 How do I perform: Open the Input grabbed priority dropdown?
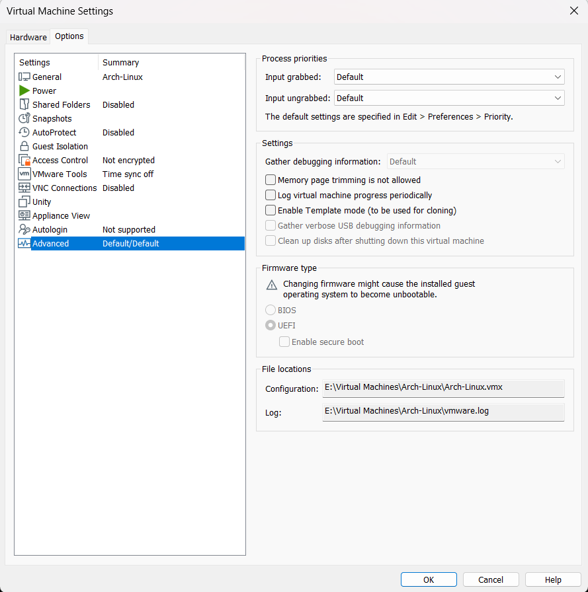coord(449,77)
